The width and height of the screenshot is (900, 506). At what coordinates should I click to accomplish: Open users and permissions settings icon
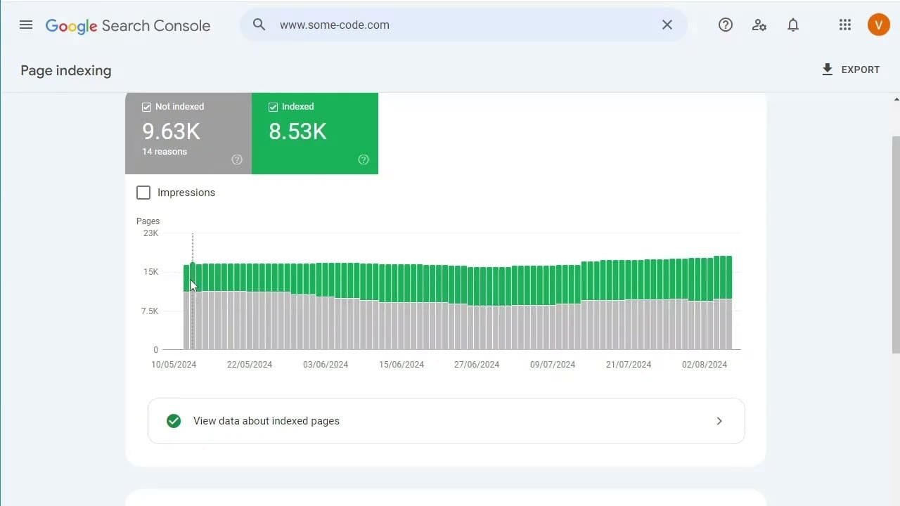click(x=759, y=25)
